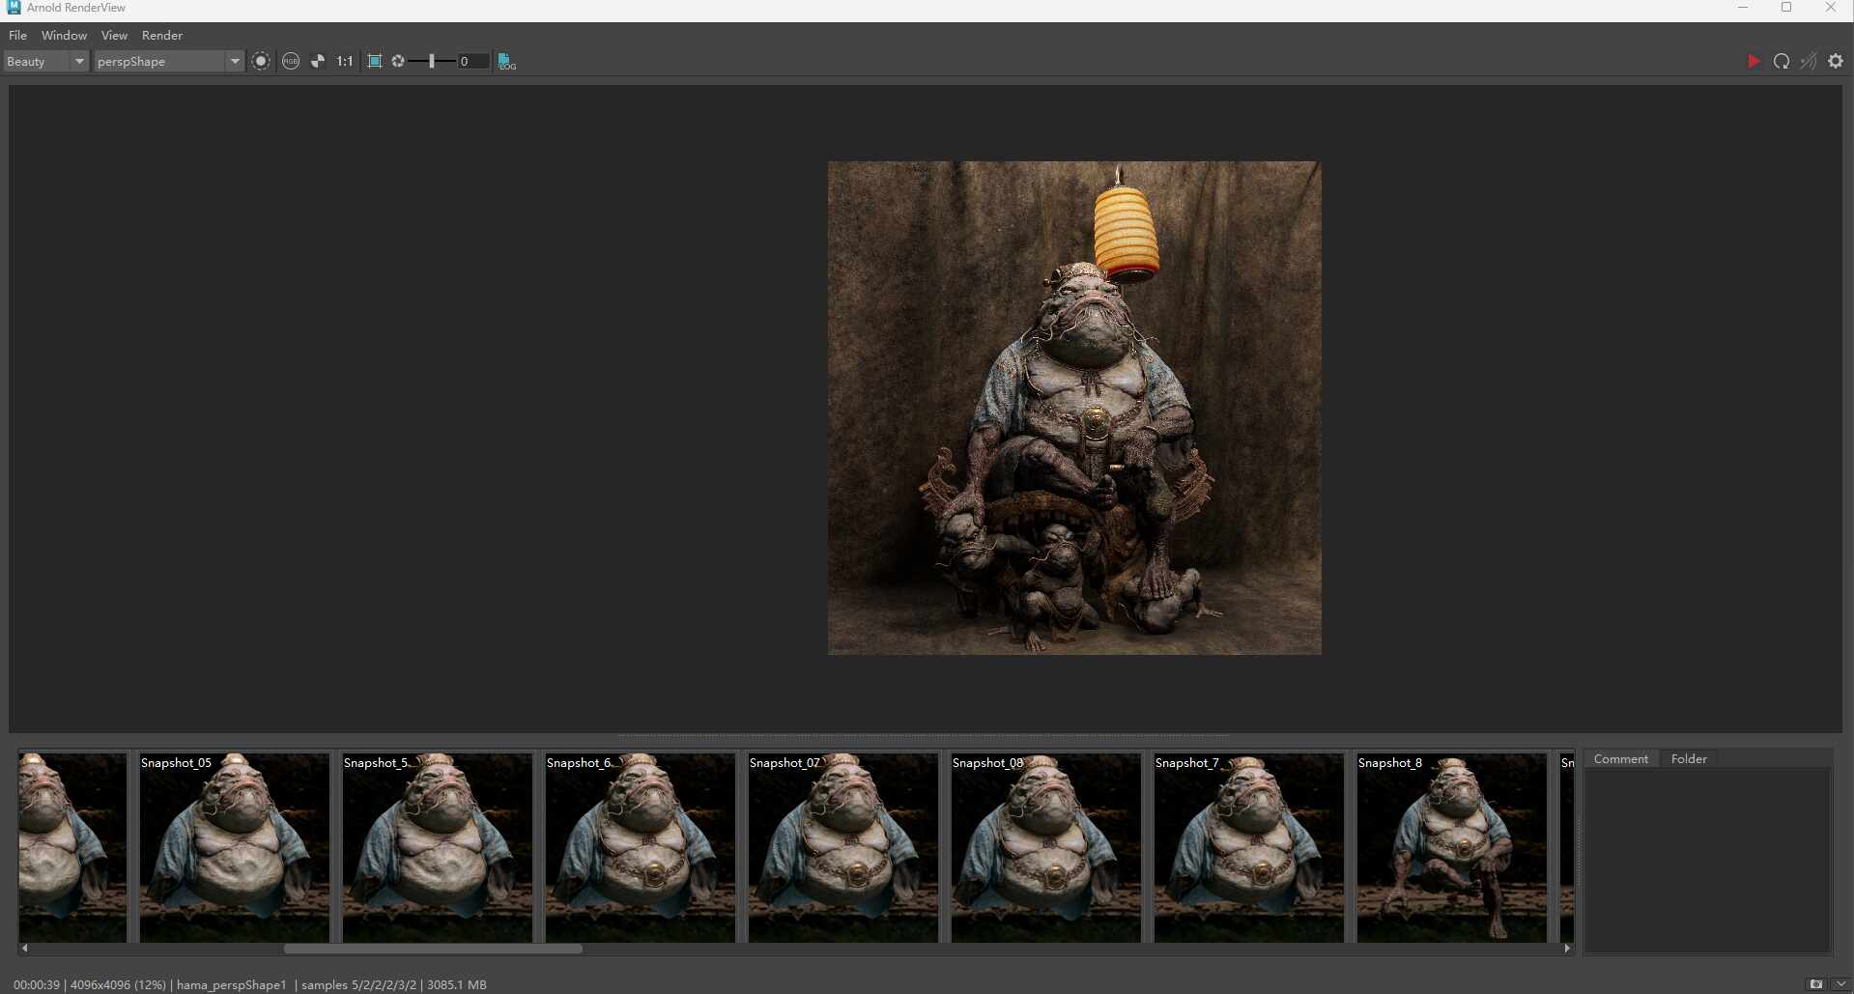The height and width of the screenshot is (994, 1854).
Task: Take a snapshot with camera icon
Action: point(1815,984)
